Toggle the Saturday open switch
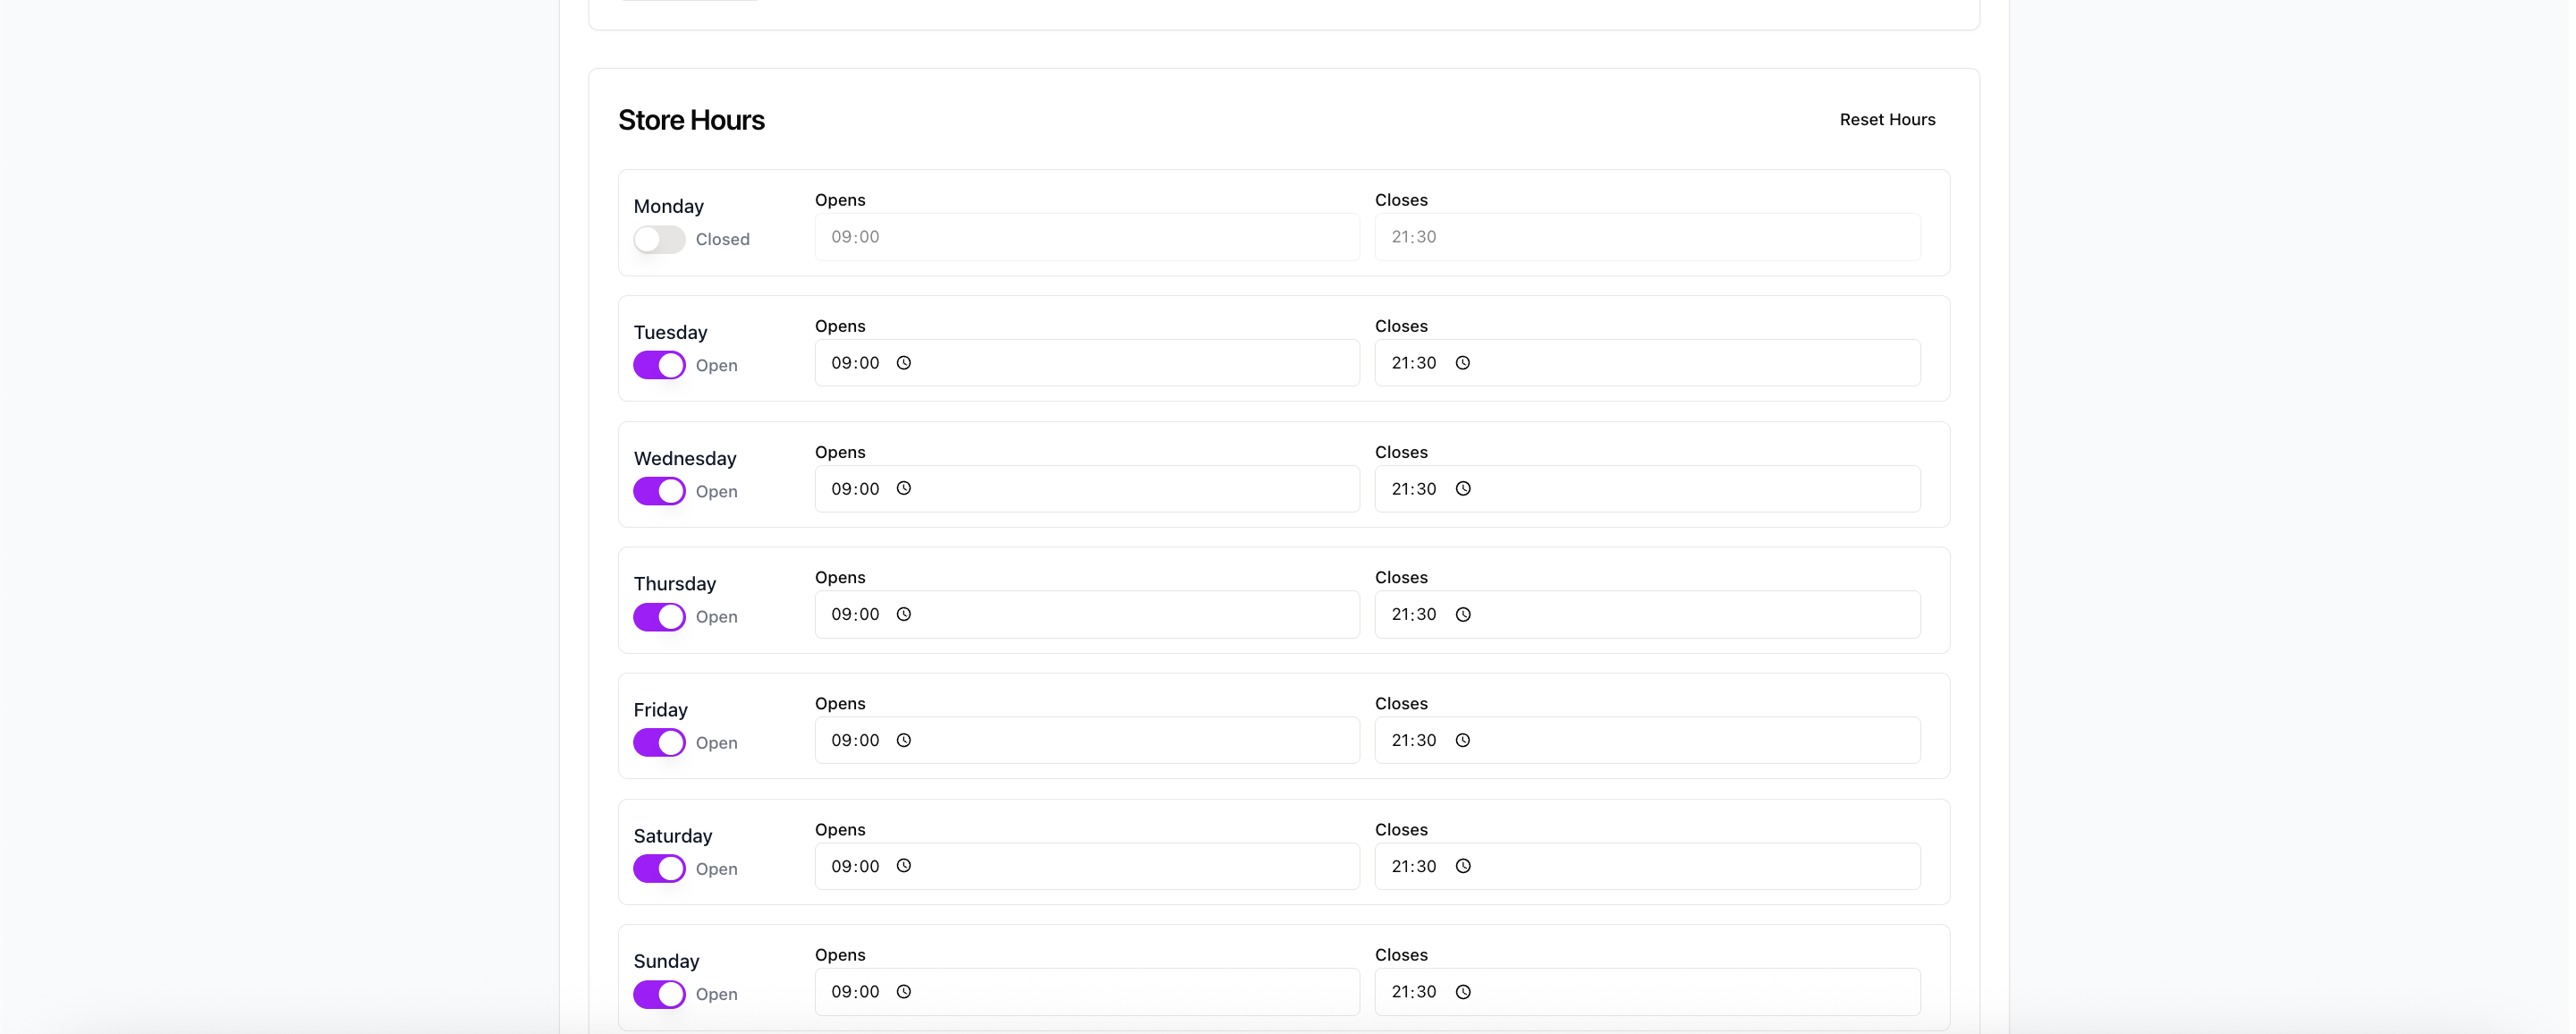The width and height of the screenshot is (2576, 1034). click(x=659, y=869)
